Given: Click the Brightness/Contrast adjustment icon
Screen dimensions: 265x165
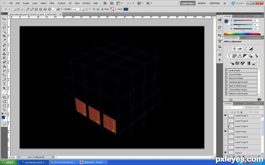Looking at the screenshot, I should [x=235, y=49].
